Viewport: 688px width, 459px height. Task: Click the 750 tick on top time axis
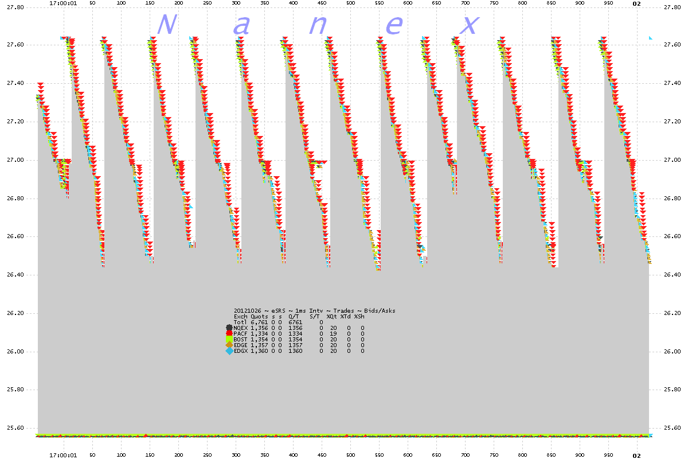(x=494, y=3)
